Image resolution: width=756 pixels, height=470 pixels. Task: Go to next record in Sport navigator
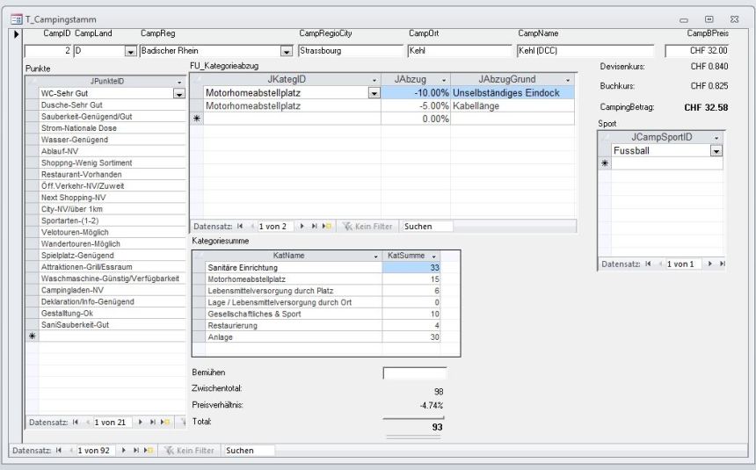709,264
